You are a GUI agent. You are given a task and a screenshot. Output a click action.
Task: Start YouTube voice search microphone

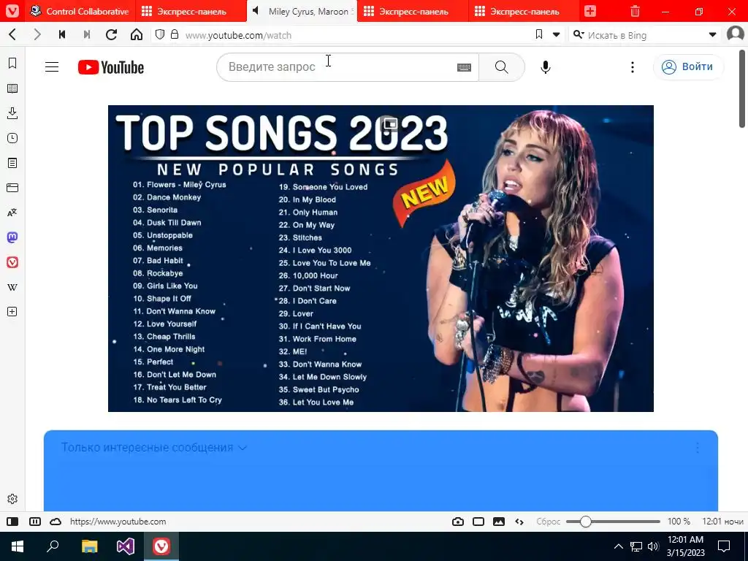click(546, 67)
